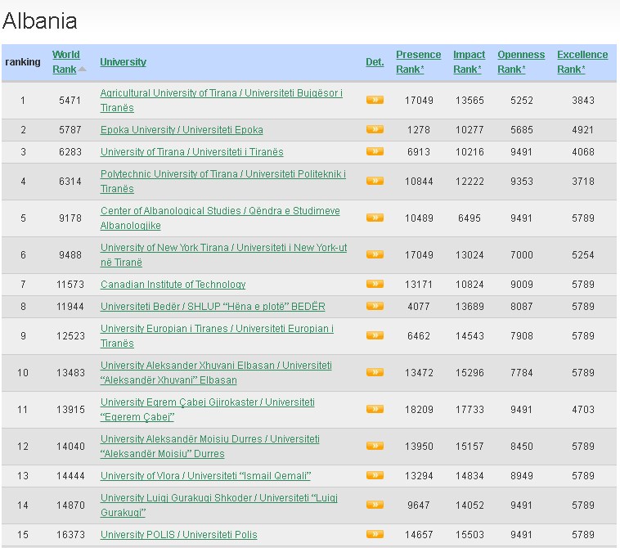
Task: Click the Det. column header
Action: [x=375, y=62]
